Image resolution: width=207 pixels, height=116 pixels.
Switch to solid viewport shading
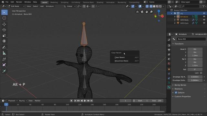tap(154, 6)
